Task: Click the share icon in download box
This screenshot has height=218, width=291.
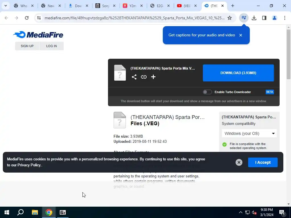Action: click(x=134, y=77)
